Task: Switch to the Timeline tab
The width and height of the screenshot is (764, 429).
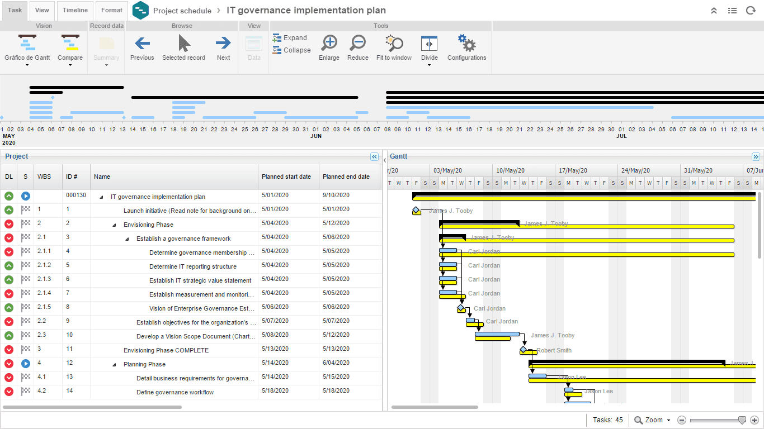Action: click(75, 11)
